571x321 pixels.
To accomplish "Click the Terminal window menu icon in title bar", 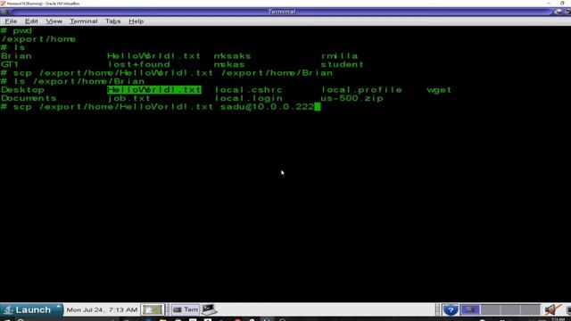I will click(5, 12).
